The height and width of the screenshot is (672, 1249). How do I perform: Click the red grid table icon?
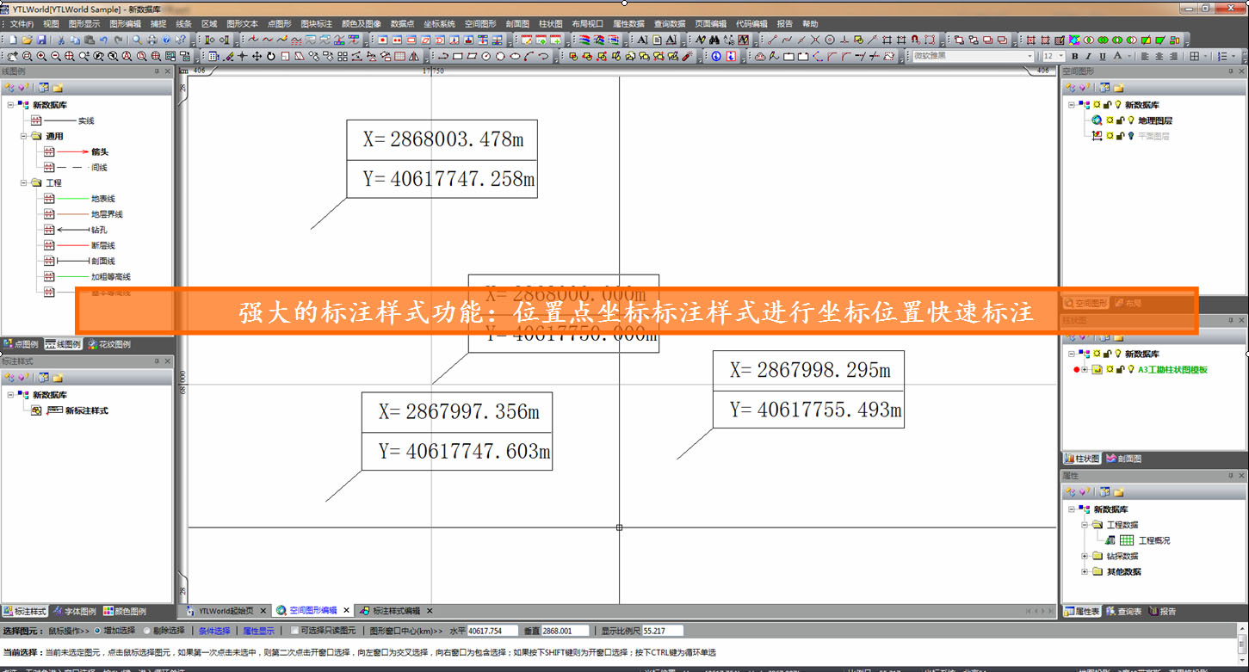(x=399, y=56)
